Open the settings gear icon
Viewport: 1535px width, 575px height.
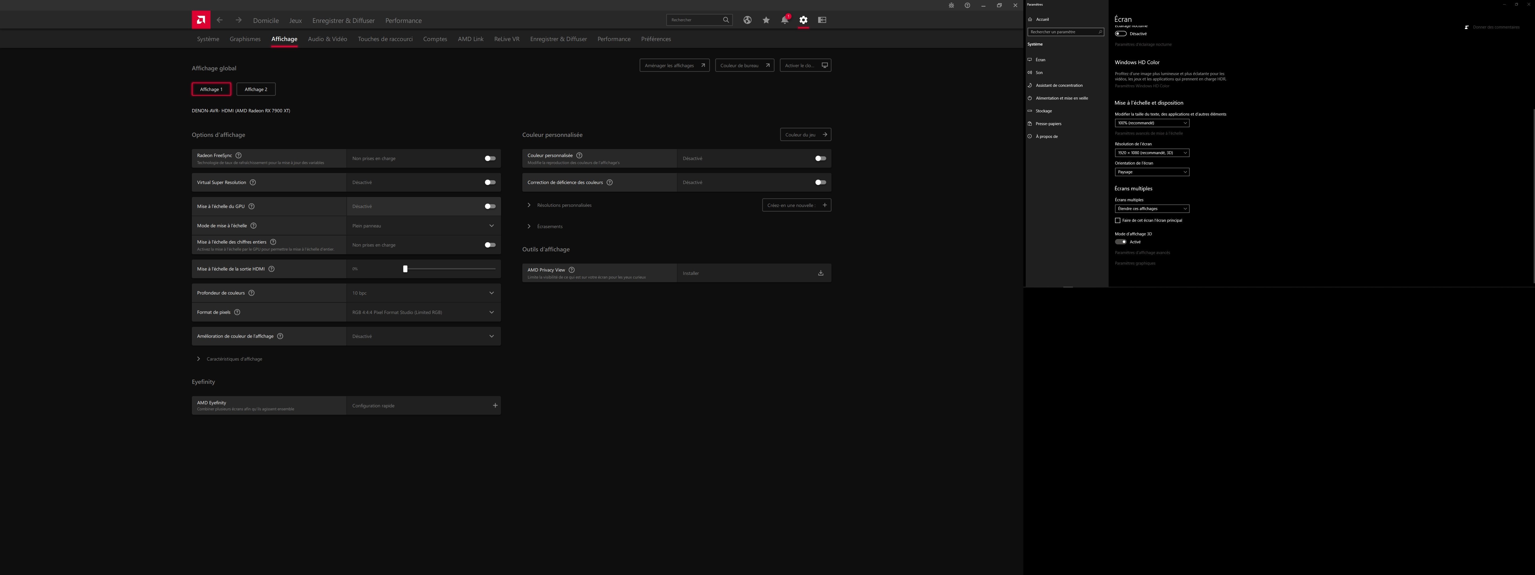tap(803, 20)
